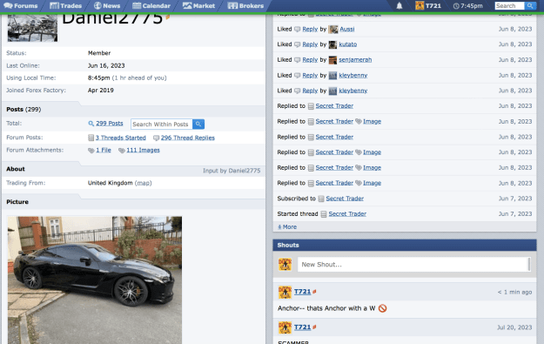
Task: Open T721 link on Jul 20, 2023 shout
Action: pos(302,327)
